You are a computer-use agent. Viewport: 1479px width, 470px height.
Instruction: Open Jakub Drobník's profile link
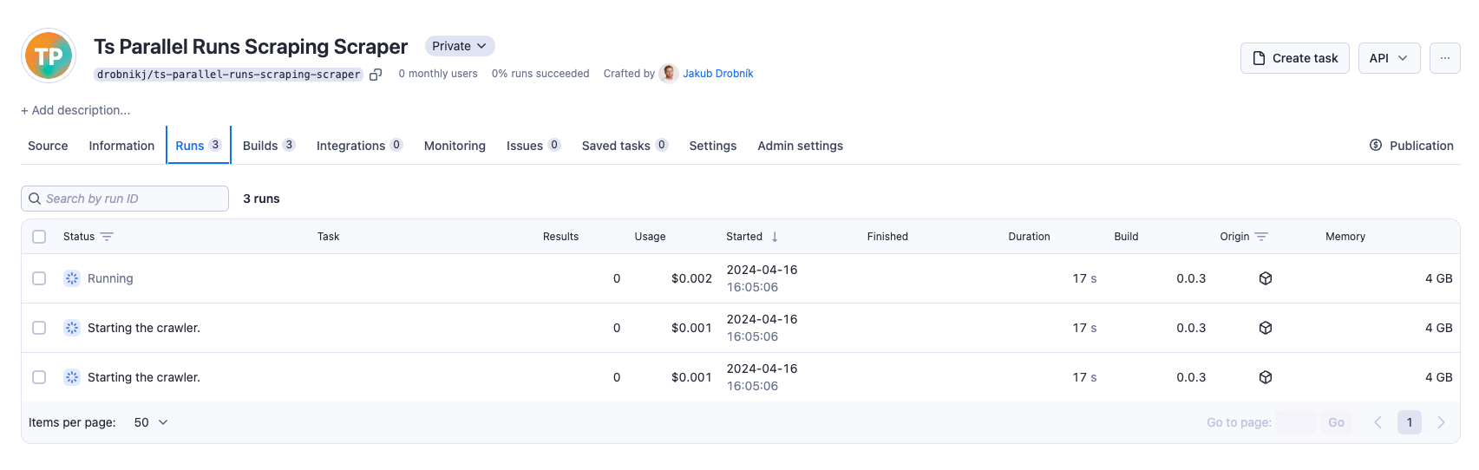click(x=717, y=74)
